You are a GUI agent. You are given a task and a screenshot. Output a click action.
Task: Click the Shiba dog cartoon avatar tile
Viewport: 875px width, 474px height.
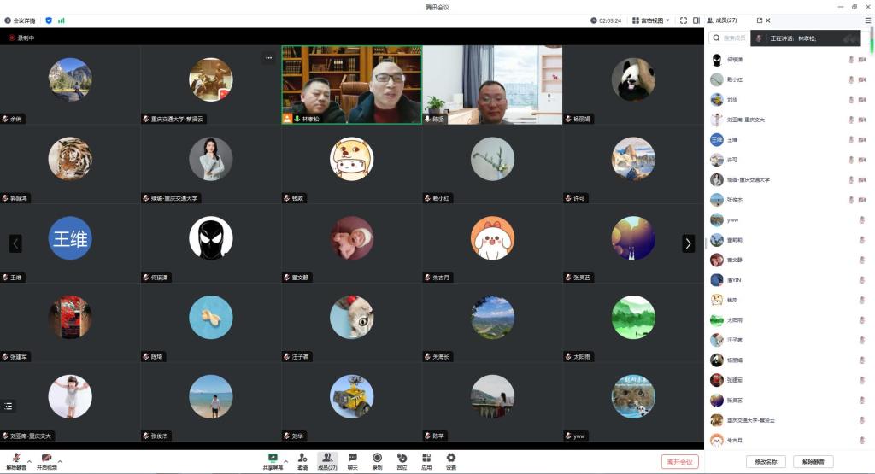(x=351, y=159)
